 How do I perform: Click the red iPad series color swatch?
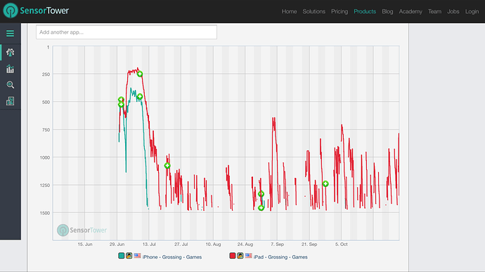[232, 256]
